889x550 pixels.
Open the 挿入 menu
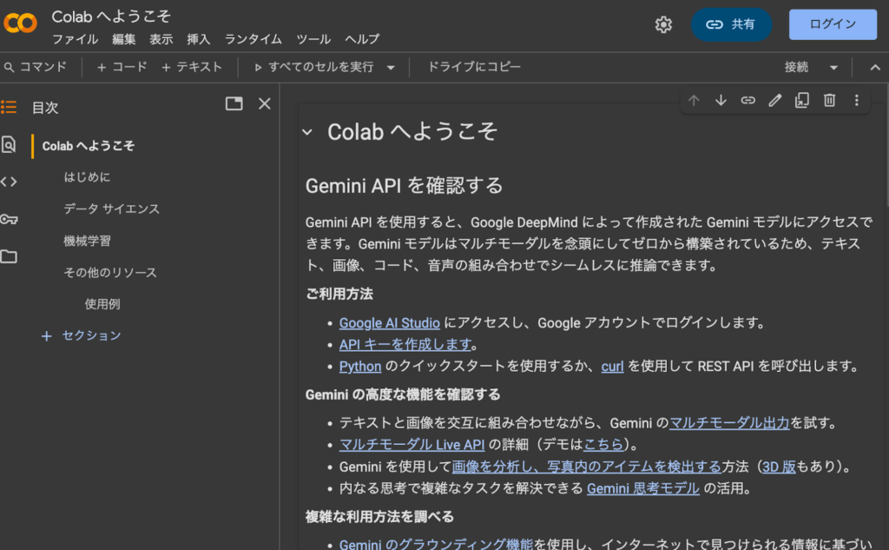coord(199,39)
